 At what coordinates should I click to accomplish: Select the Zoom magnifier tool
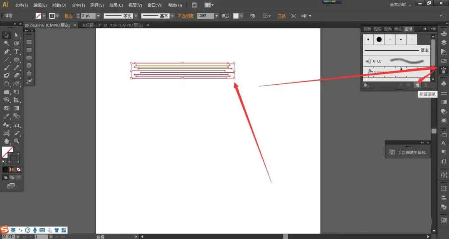point(16,141)
